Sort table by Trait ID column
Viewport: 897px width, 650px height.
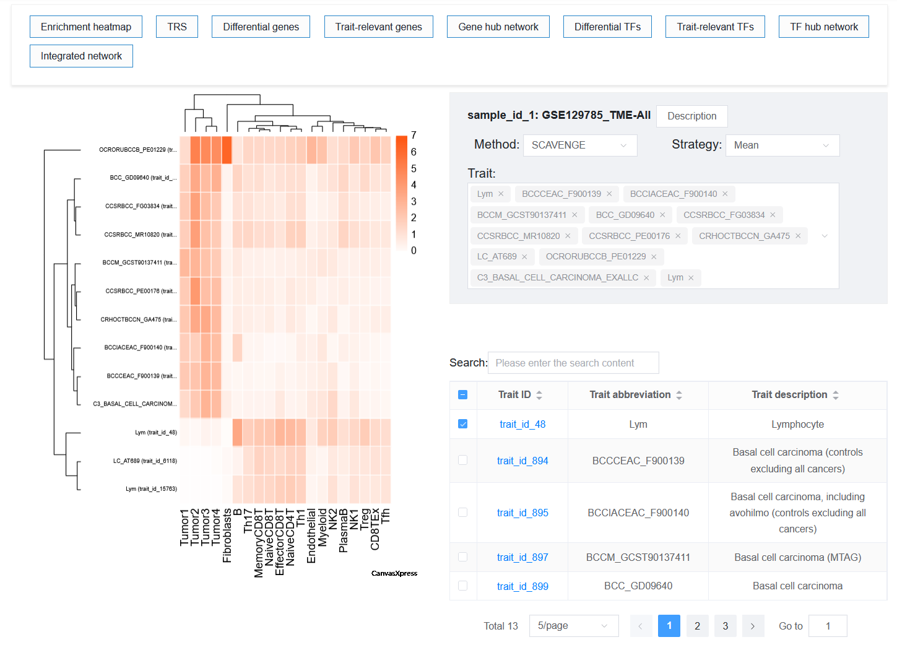[x=539, y=395]
